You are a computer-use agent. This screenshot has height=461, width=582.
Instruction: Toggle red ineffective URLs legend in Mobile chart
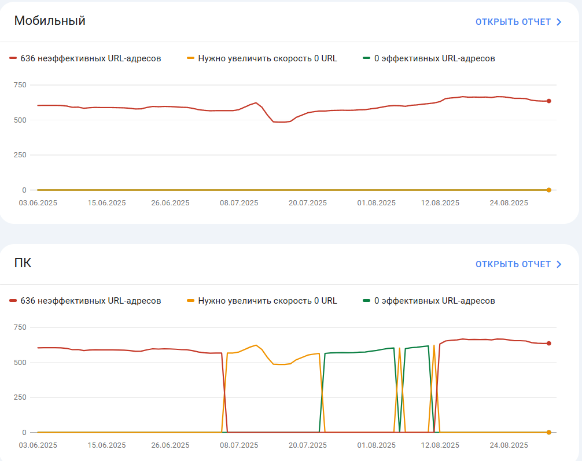coord(86,58)
